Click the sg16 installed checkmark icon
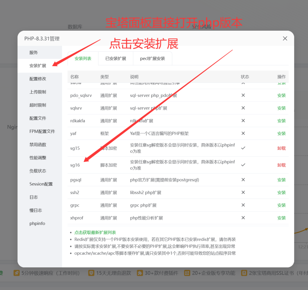 (x=243, y=165)
